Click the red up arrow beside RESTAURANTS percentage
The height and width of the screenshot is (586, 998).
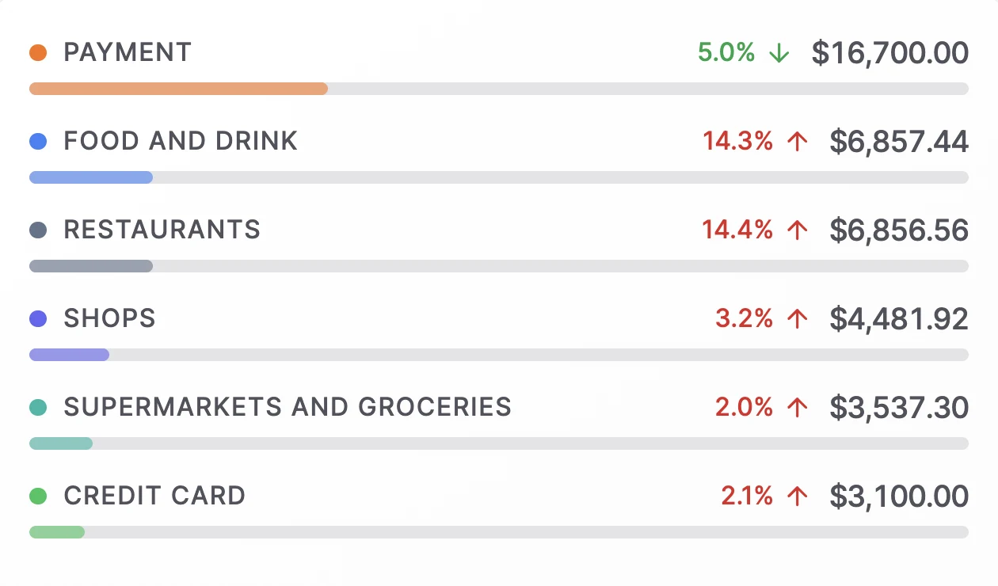pos(795,230)
